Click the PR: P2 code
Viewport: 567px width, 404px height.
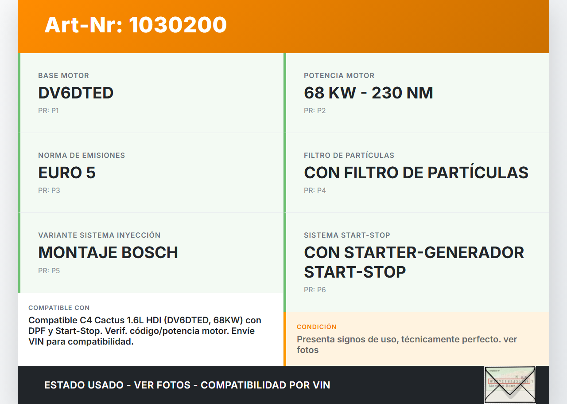click(x=315, y=110)
